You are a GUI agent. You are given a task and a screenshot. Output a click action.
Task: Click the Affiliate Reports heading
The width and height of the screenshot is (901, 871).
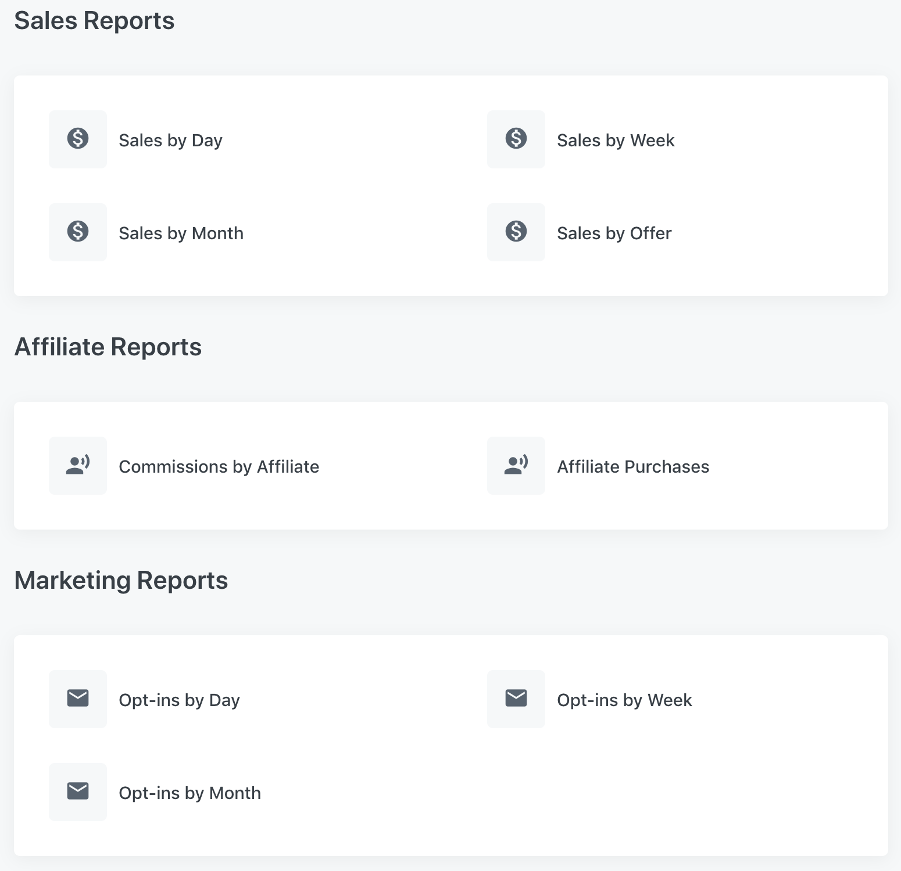tap(108, 347)
